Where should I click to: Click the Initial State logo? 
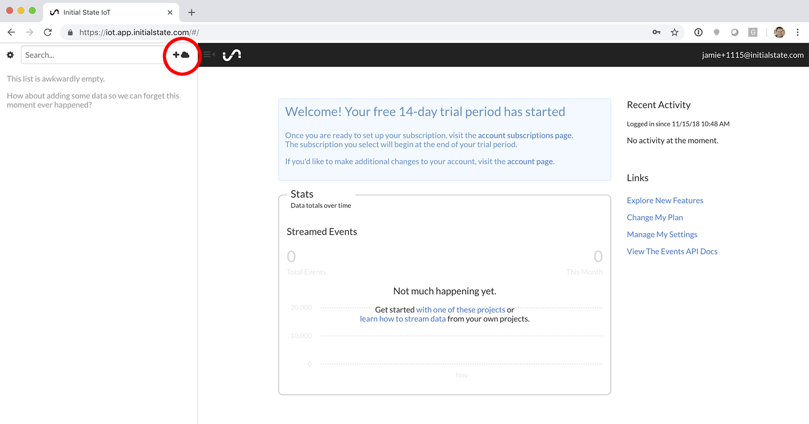pos(232,55)
